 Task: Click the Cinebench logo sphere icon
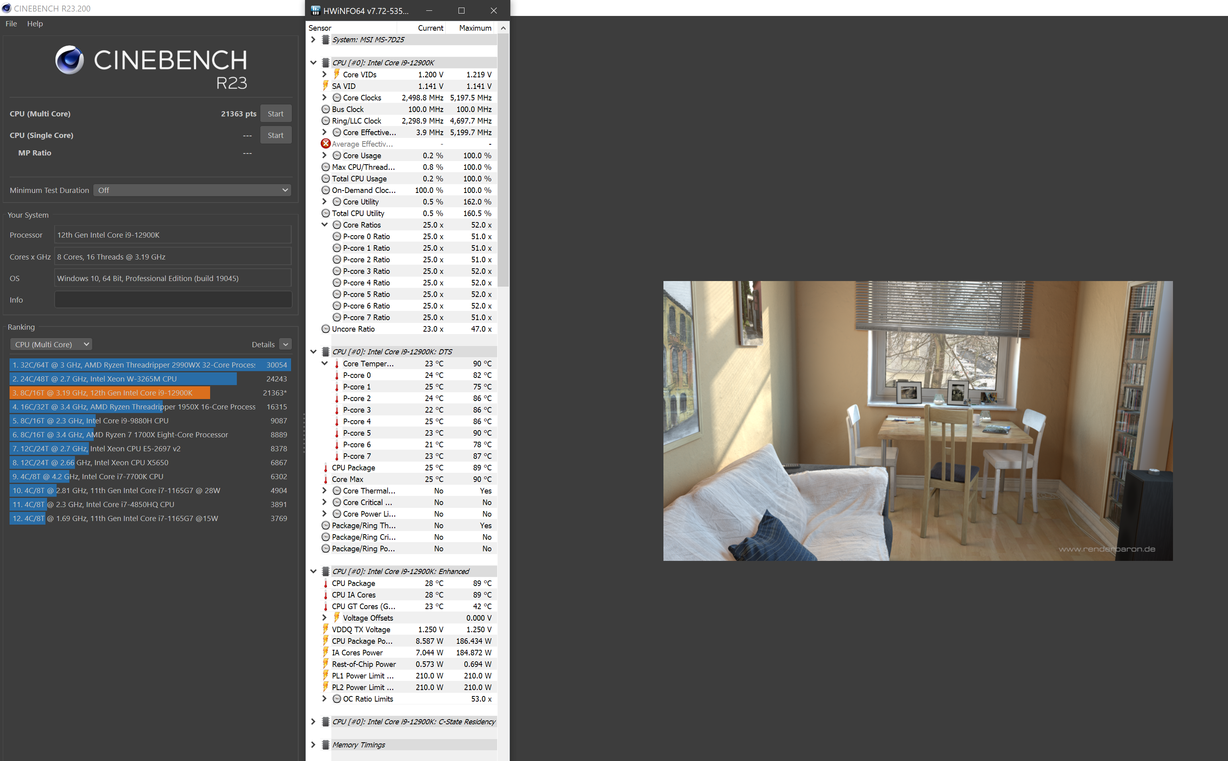(x=69, y=60)
